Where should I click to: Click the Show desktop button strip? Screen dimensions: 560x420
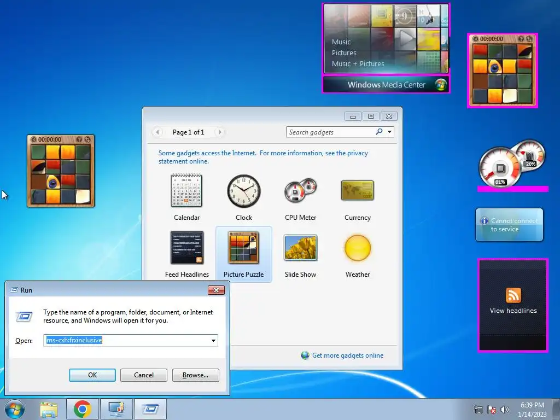coord(557,409)
